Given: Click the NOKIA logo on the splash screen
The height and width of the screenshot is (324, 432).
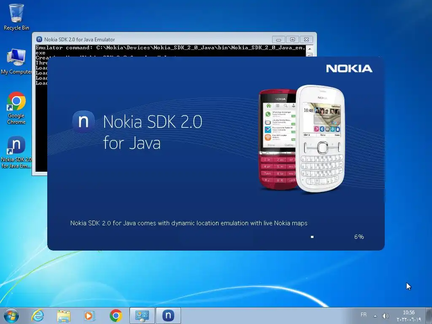Looking at the screenshot, I should 349,69.
